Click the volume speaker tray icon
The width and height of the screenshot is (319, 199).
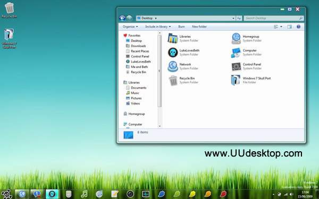(291, 194)
